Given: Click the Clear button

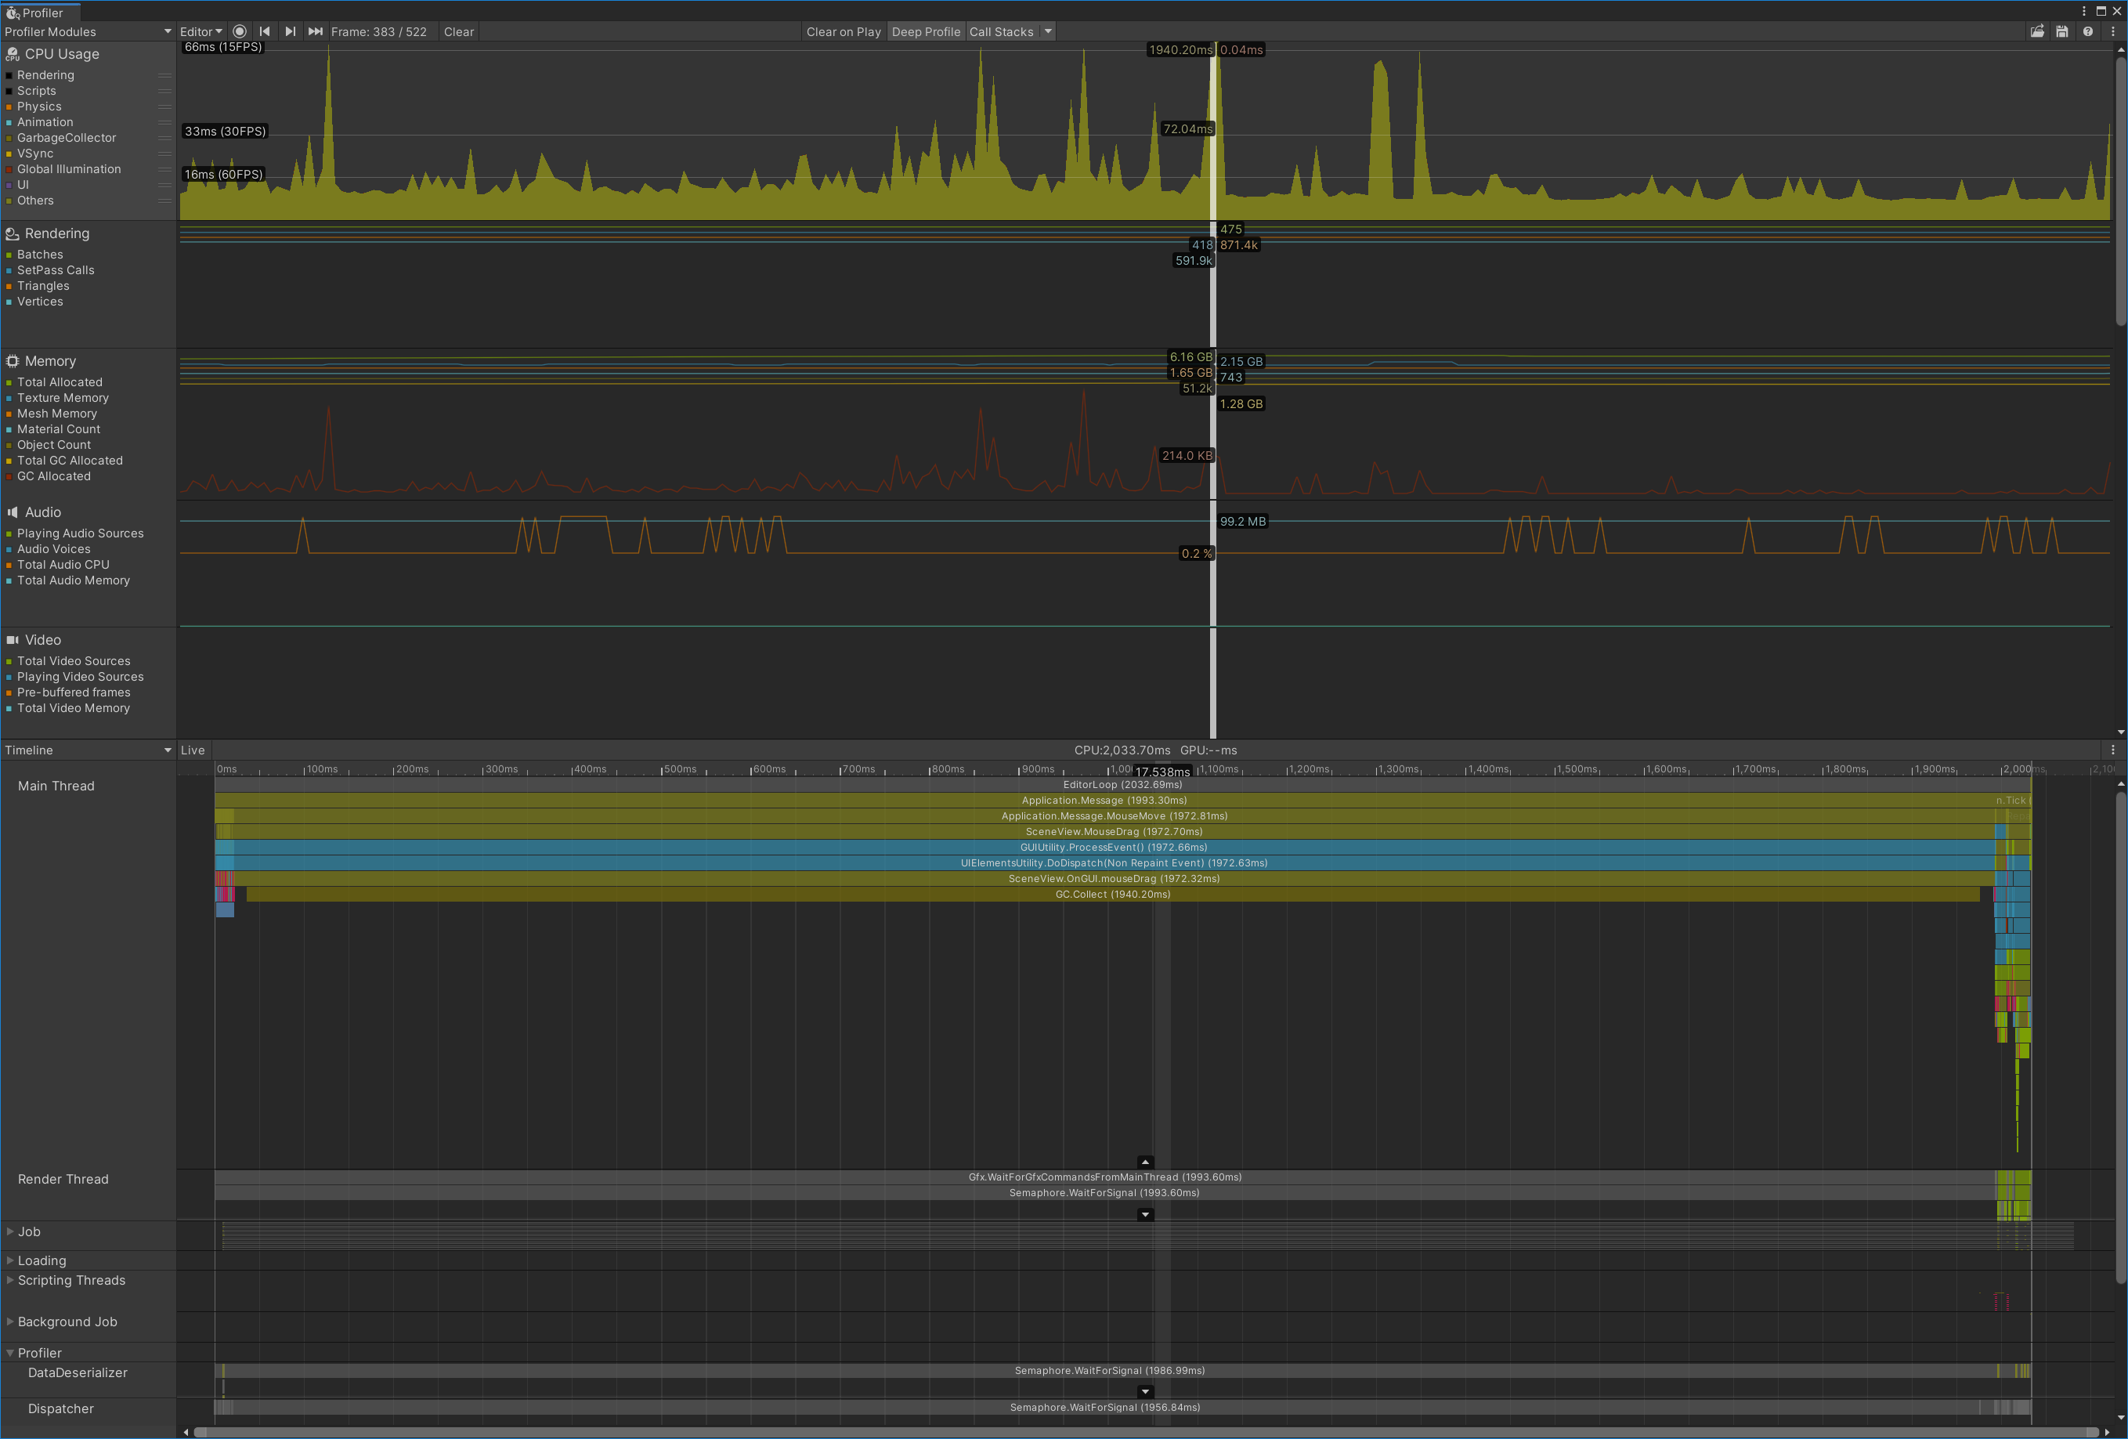Looking at the screenshot, I should click(459, 31).
